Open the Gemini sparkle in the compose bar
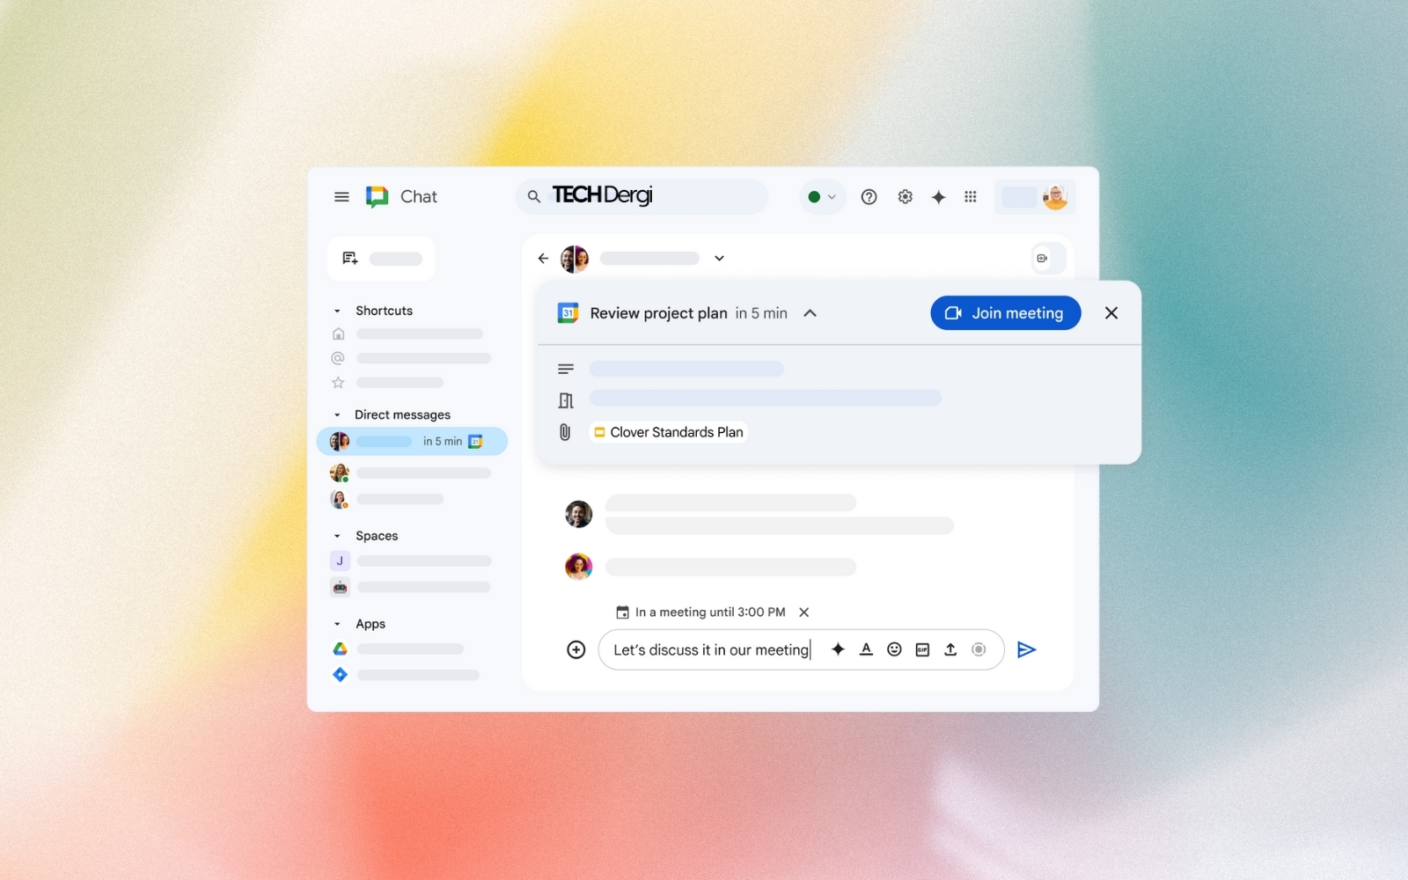 [x=838, y=649]
